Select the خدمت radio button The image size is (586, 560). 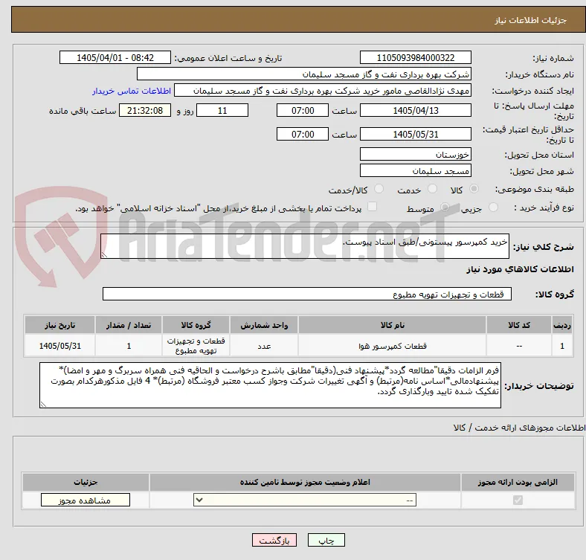click(x=432, y=189)
